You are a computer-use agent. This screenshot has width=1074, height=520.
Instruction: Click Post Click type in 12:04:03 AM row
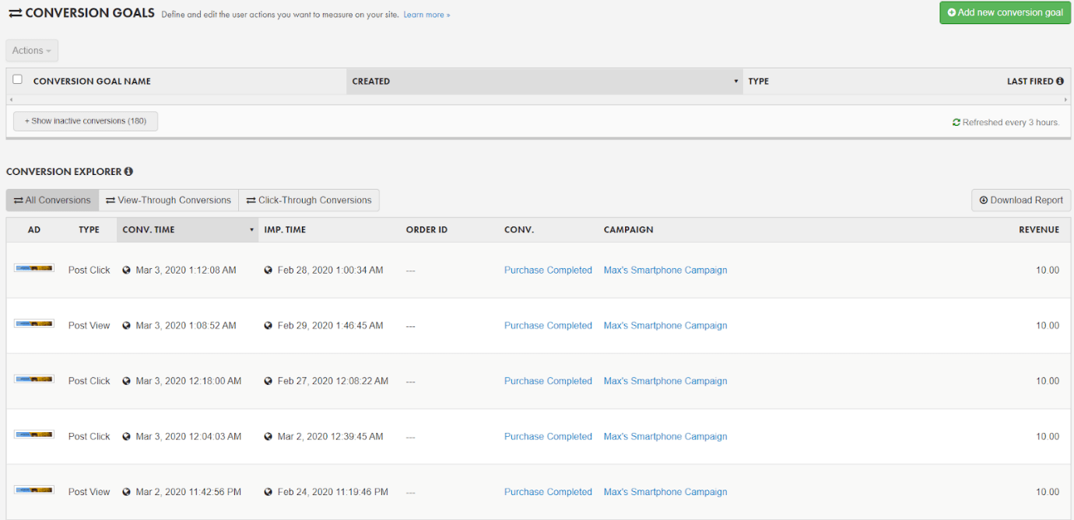click(x=89, y=437)
